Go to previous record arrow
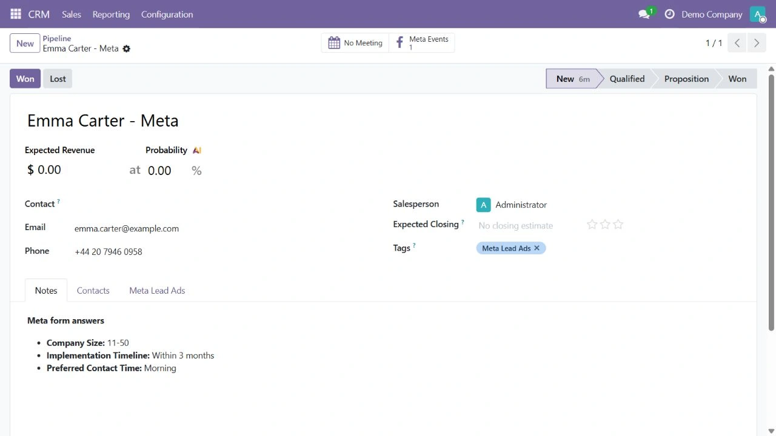This screenshot has width=776, height=436. pos(737,43)
